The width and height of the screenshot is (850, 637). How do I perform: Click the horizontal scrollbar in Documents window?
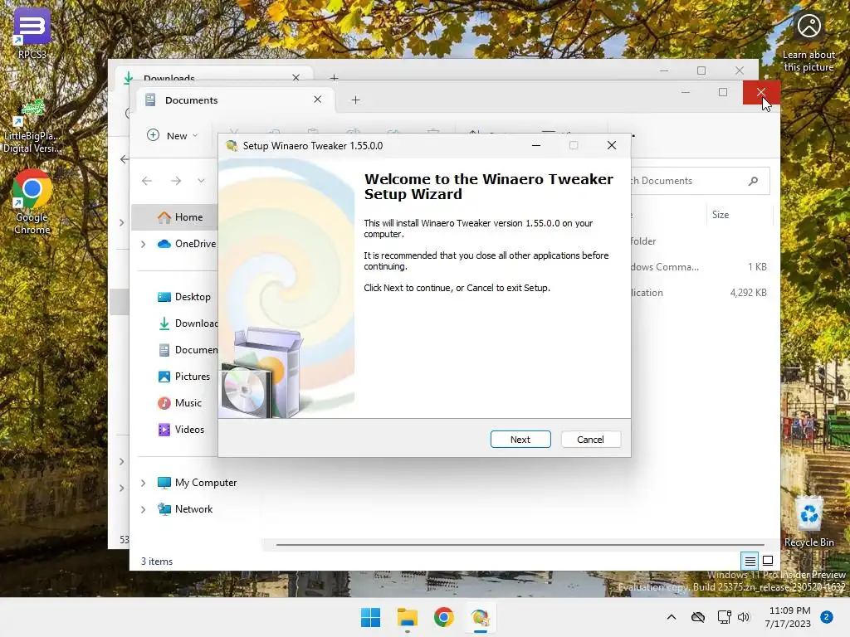coord(520,544)
